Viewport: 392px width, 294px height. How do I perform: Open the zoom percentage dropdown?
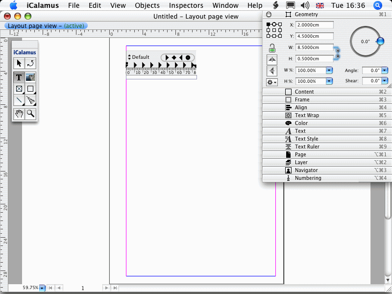42,288
